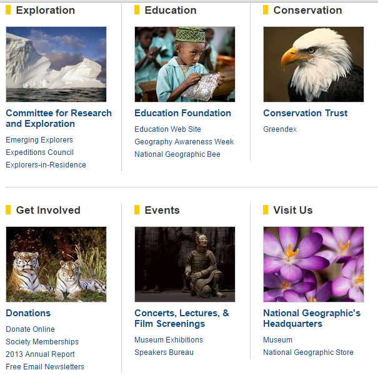Click the tigers Get Involved image
Viewport: 378px width, 375px height.
coord(56,264)
